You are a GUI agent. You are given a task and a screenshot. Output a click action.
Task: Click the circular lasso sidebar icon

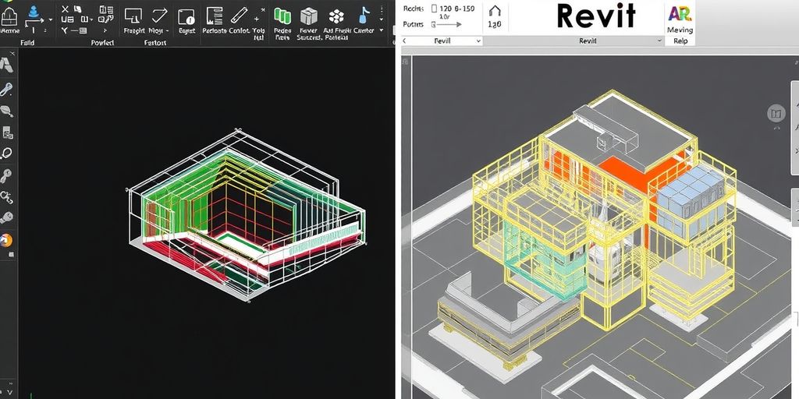tap(6, 154)
